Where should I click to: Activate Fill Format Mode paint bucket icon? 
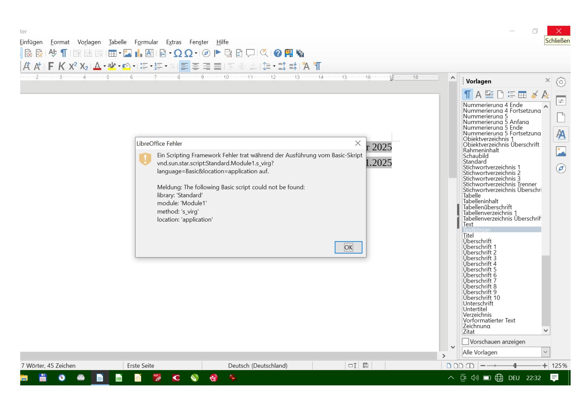pos(534,94)
